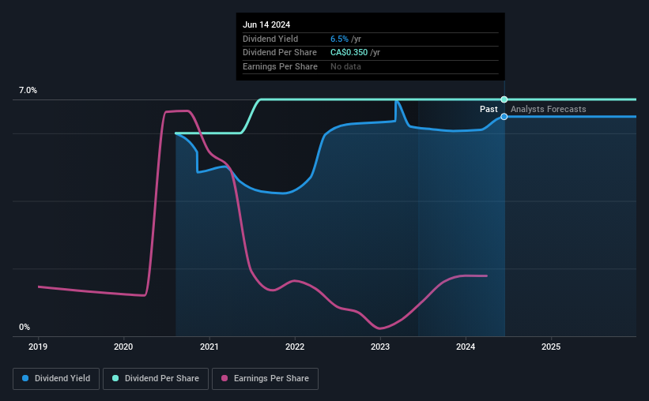Image resolution: width=649 pixels, height=401 pixels.
Task: Click the 2024 x-axis label
Action: pos(466,347)
